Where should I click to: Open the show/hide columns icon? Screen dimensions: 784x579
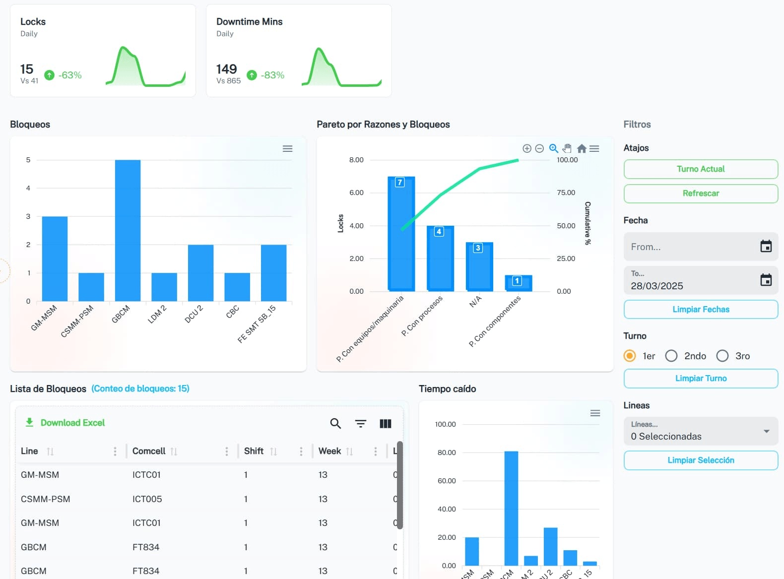(x=386, y=423)
